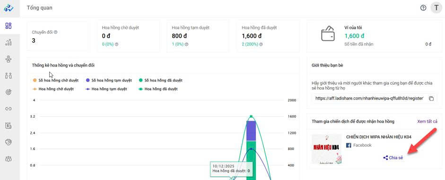Screen dimensions: 445x180
Task: Open the user avatar T menu
Action: coord(436,8)
